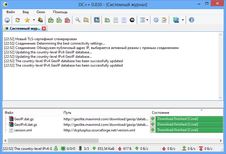Open the Вид menu

point(26,12)
